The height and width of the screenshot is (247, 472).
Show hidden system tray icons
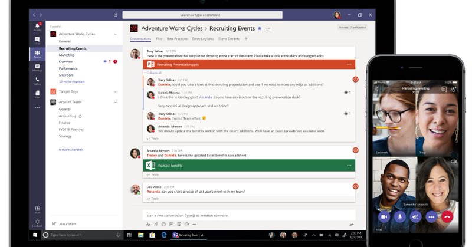[x=314, y=235]
